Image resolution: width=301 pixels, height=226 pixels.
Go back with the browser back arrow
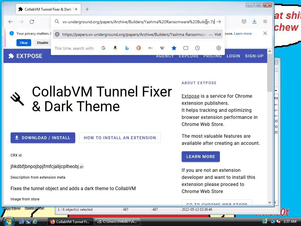(x=11, y=22)
